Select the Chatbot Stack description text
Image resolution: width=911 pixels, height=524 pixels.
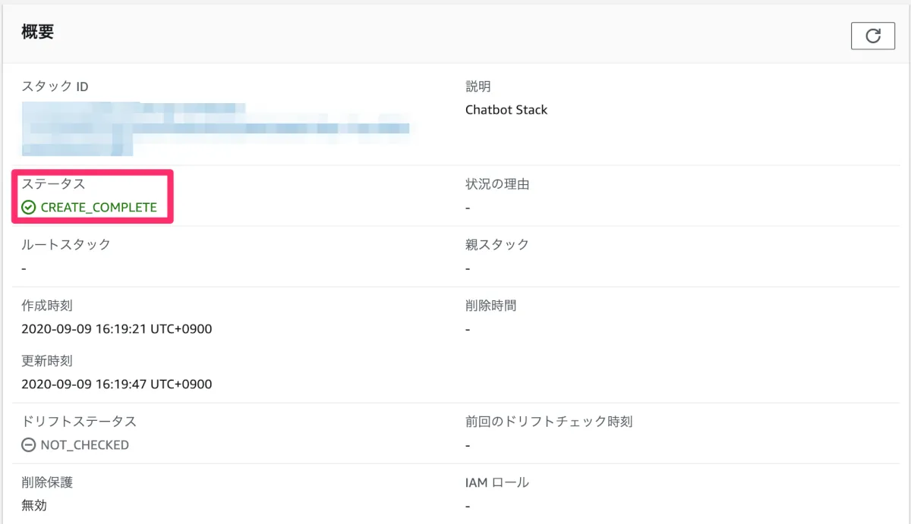pos(506,110)
